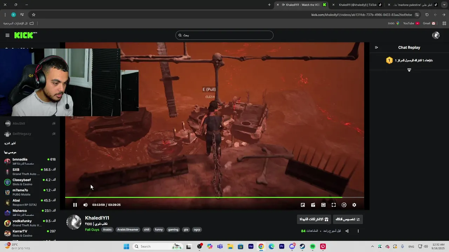Image resolution: width=449 pixels, height=252 pixels.
Task: Open the Kick hamburger menu
Action: tap(7, 35)
